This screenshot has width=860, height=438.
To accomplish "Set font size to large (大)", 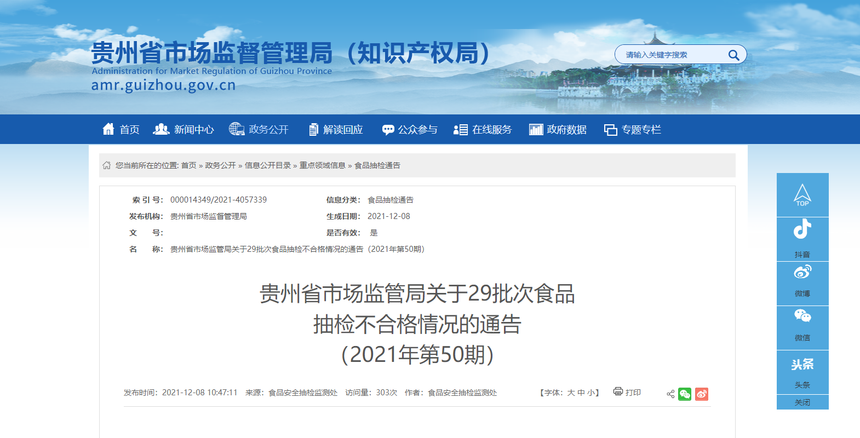I will [571, 393].
